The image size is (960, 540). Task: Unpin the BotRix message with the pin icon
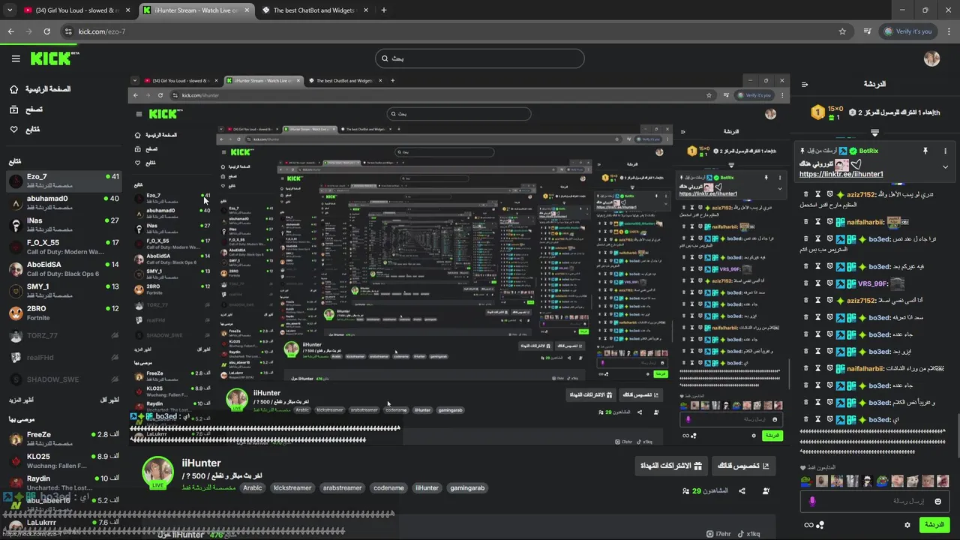[x=925, y=151]
